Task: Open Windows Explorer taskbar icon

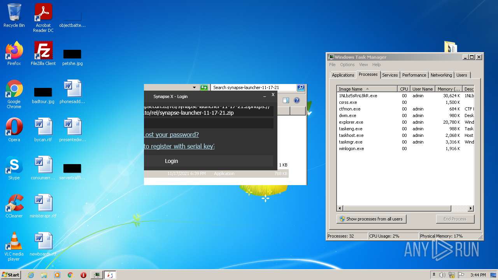Action: coord(44,275)
